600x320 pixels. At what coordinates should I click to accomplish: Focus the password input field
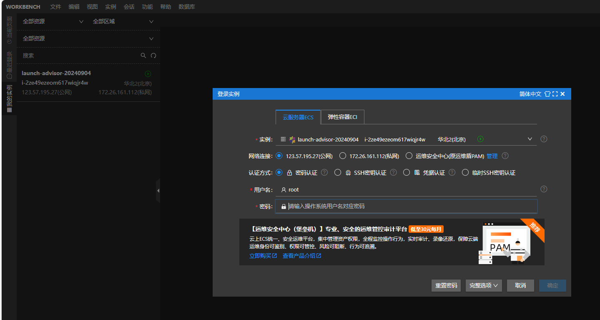[x=406, y=207]
